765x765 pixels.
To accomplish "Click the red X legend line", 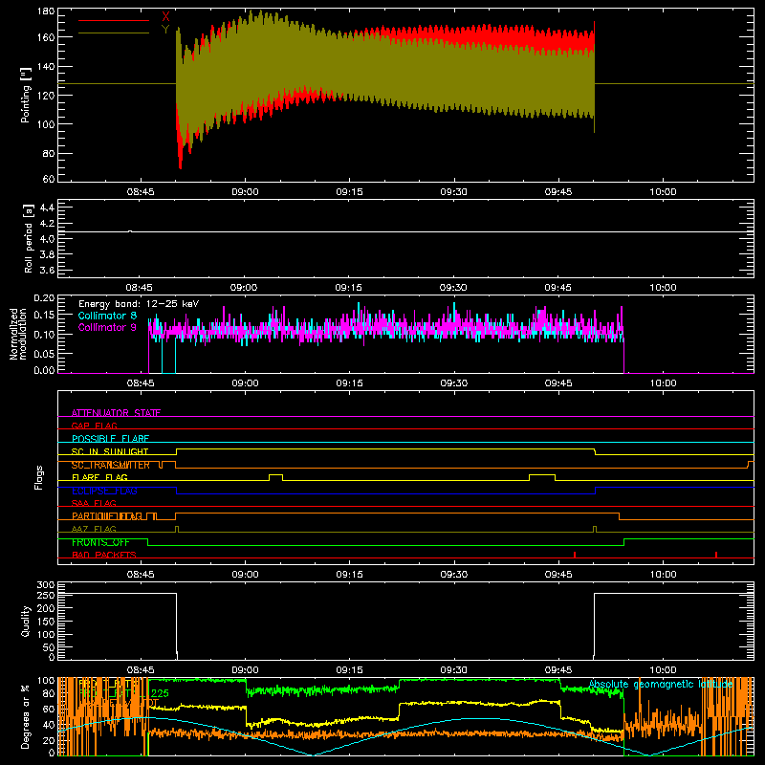I will (113, 20).
